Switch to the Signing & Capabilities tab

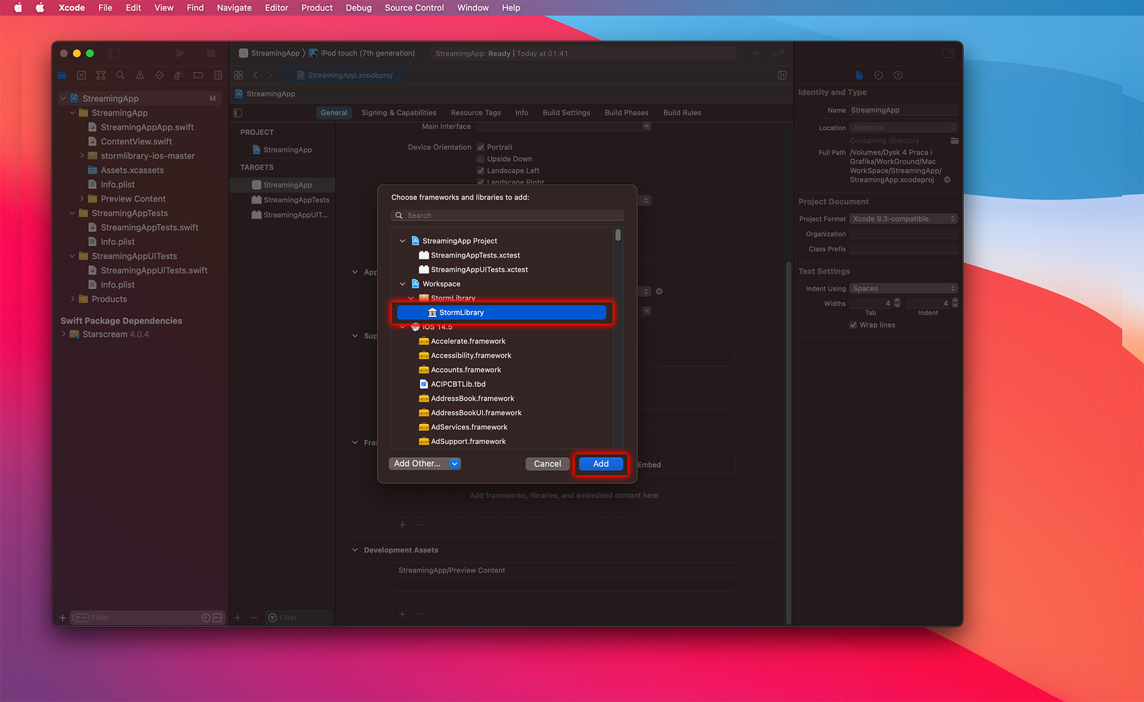399,113
